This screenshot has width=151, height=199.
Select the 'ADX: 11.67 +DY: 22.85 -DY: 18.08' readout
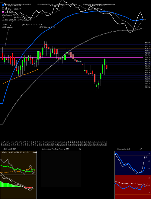[19, 153]
